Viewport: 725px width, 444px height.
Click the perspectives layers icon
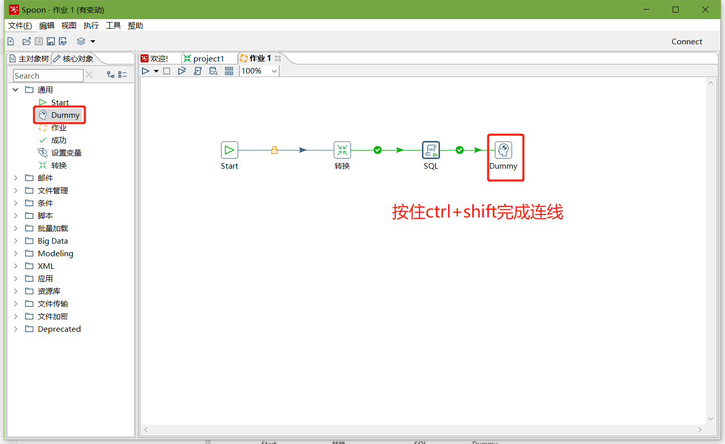pos(81,41)
